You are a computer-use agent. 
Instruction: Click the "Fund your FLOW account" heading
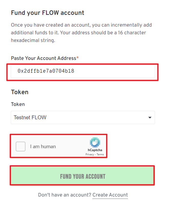click(48, 13)
